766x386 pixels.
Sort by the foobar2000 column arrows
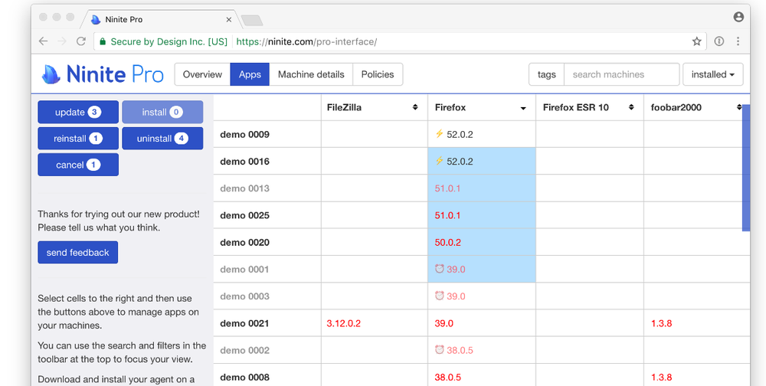coord(739,107)
